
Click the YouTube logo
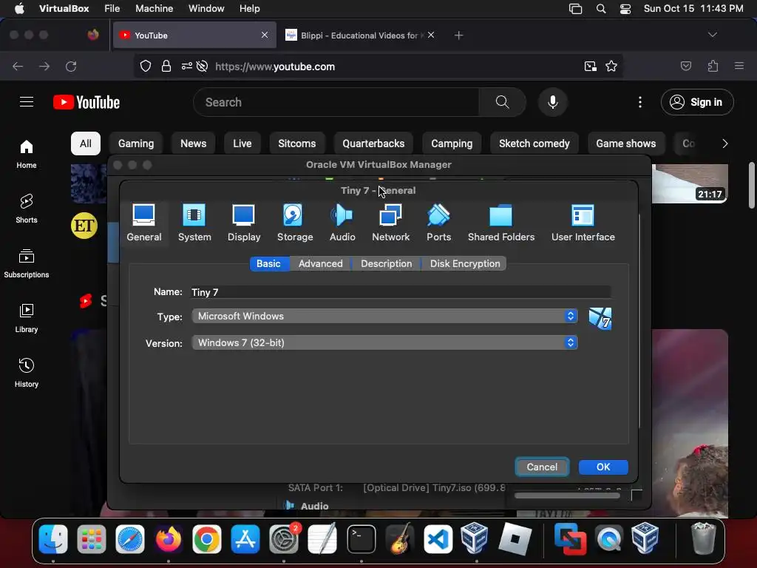[x=86, y=102]
